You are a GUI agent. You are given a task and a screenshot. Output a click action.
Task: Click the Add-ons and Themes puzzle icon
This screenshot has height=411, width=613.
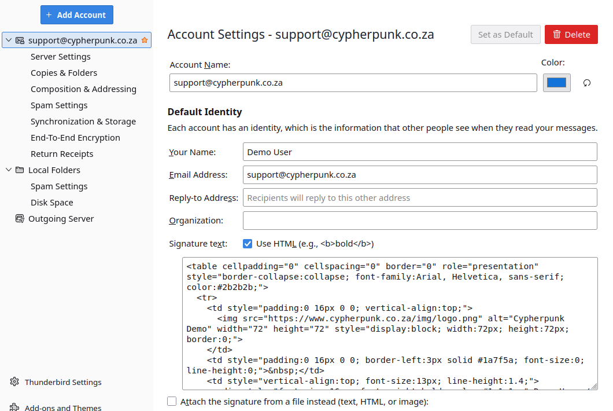(x=14, y=407)
